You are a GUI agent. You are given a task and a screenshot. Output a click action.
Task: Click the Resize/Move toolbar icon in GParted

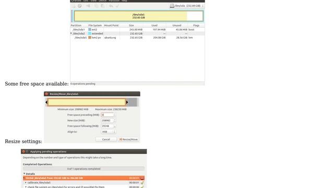(88, 6)
